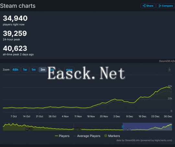Toggle Average Players series visibility

coord(87,136)
